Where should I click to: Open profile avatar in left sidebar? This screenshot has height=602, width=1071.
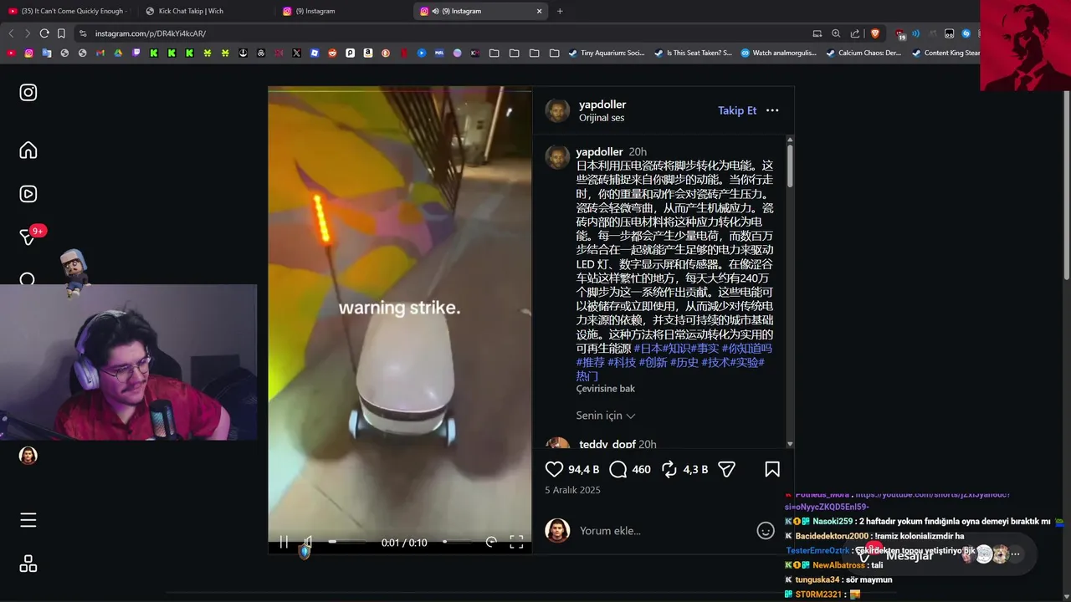[28, 456]
